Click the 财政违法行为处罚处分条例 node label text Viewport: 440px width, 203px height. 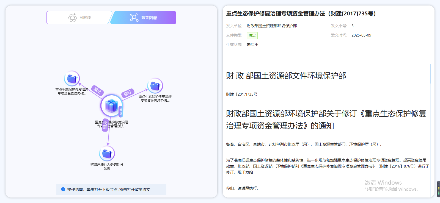(x=107, y=166)
